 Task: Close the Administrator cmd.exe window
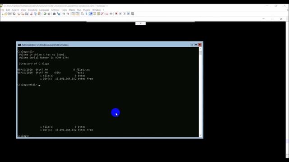coord(200,45)
